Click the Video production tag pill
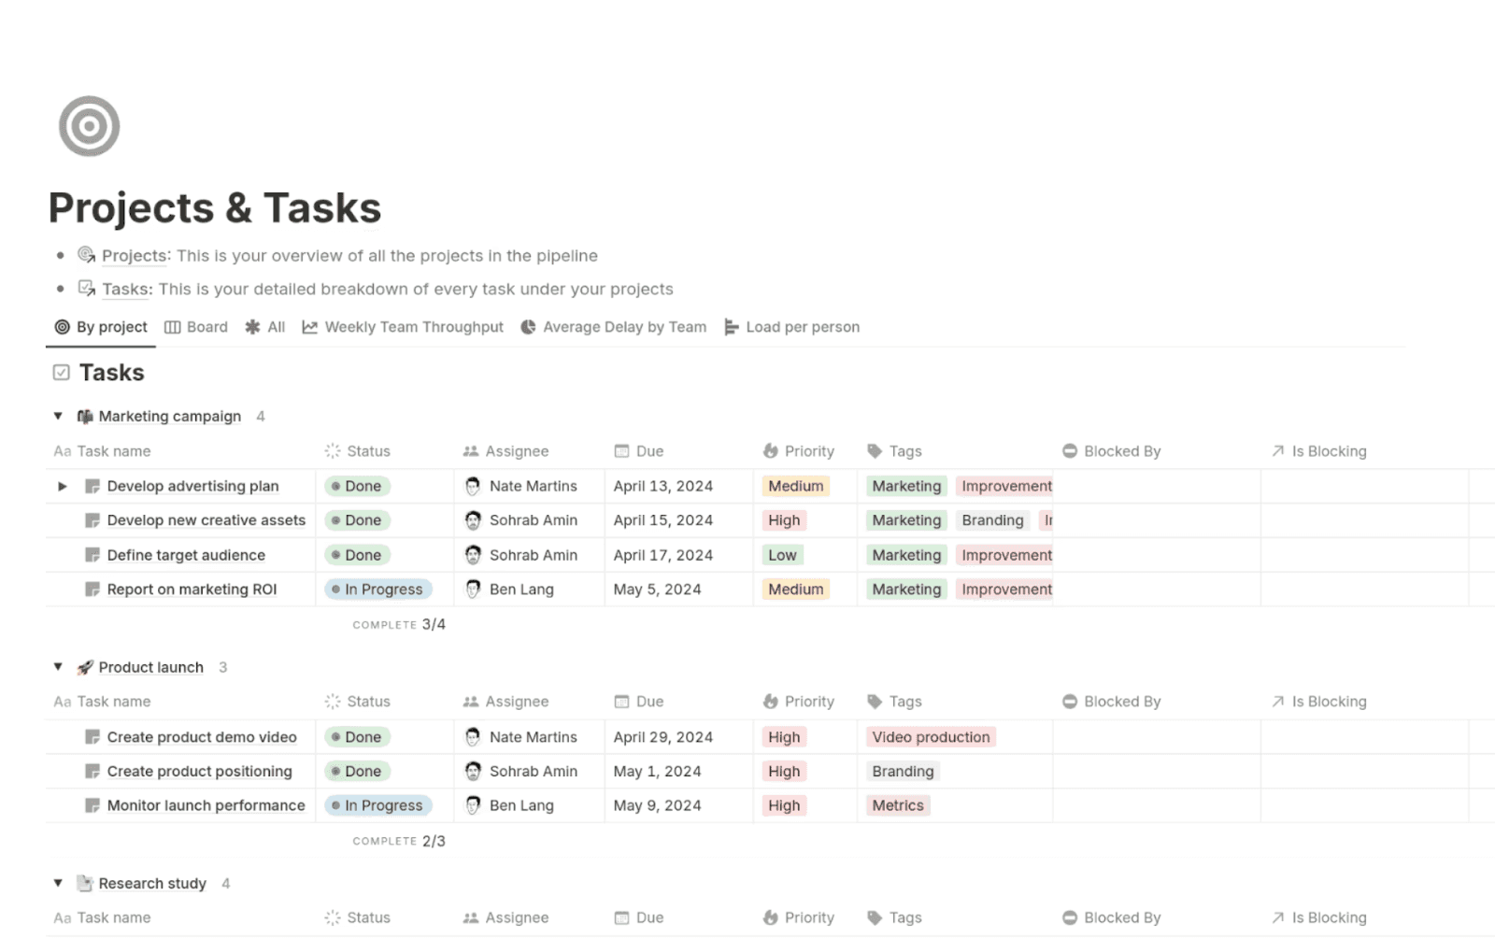The image size is (1495, 938). click(x=930, y=737)
